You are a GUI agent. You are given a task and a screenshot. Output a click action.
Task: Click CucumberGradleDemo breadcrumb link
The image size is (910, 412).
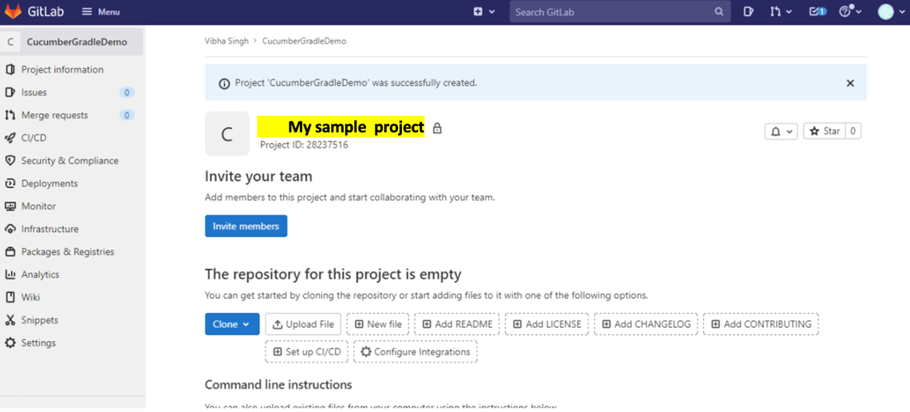click(x=304, y=41)
